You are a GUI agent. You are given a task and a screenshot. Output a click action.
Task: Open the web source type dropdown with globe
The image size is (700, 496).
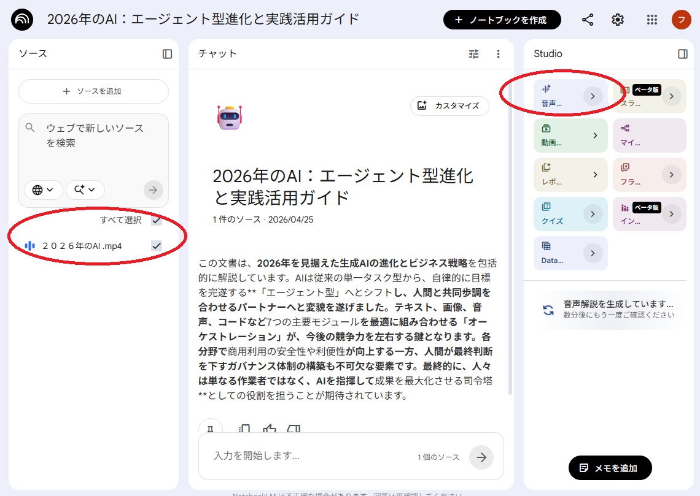[43, 190]
